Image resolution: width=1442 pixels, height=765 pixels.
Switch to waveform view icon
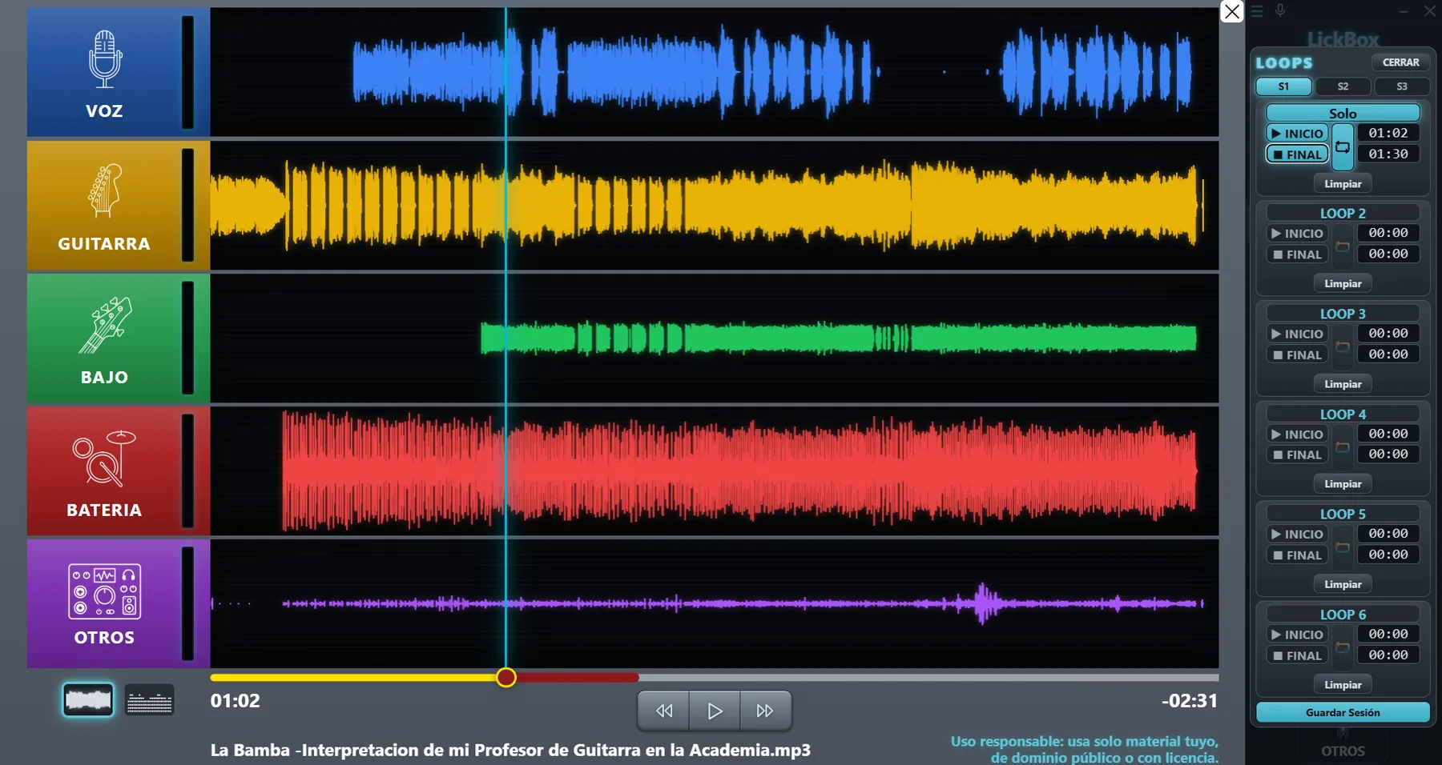click(x=88, y=700)
